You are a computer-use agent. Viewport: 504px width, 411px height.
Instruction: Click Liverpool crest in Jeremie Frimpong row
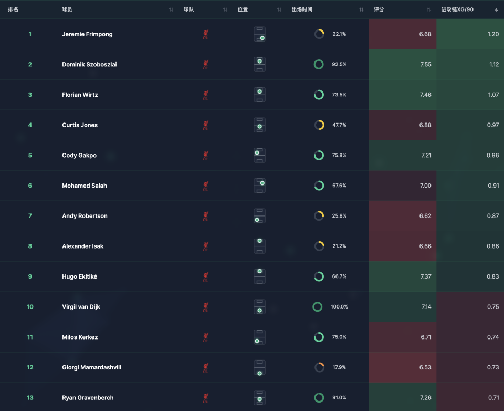click(x=205, y=34)
